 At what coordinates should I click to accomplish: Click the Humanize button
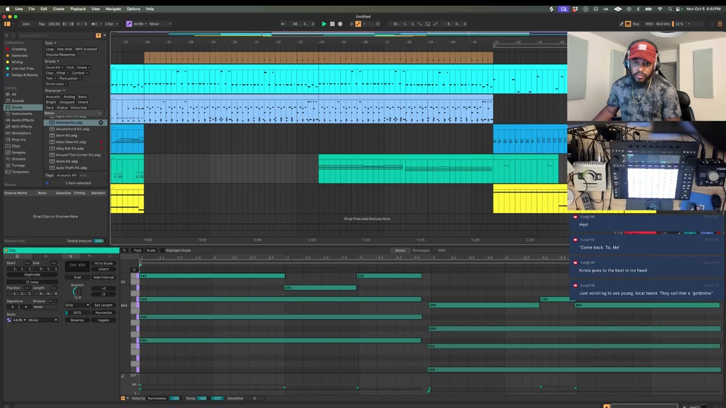103,313
